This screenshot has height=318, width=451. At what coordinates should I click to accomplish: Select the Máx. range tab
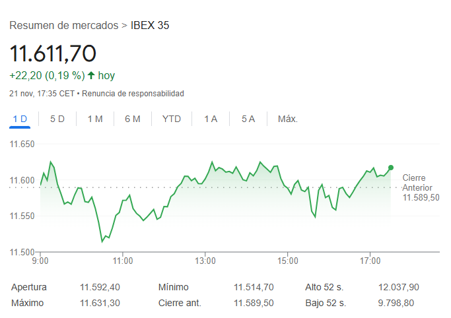(x=288, y=119)
